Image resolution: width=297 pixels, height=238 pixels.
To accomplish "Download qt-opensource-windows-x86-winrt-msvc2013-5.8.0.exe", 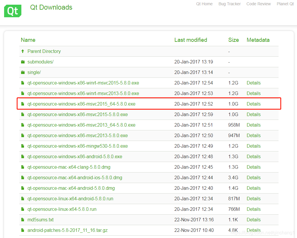I will pyautogui.click(x=83, y=93).
